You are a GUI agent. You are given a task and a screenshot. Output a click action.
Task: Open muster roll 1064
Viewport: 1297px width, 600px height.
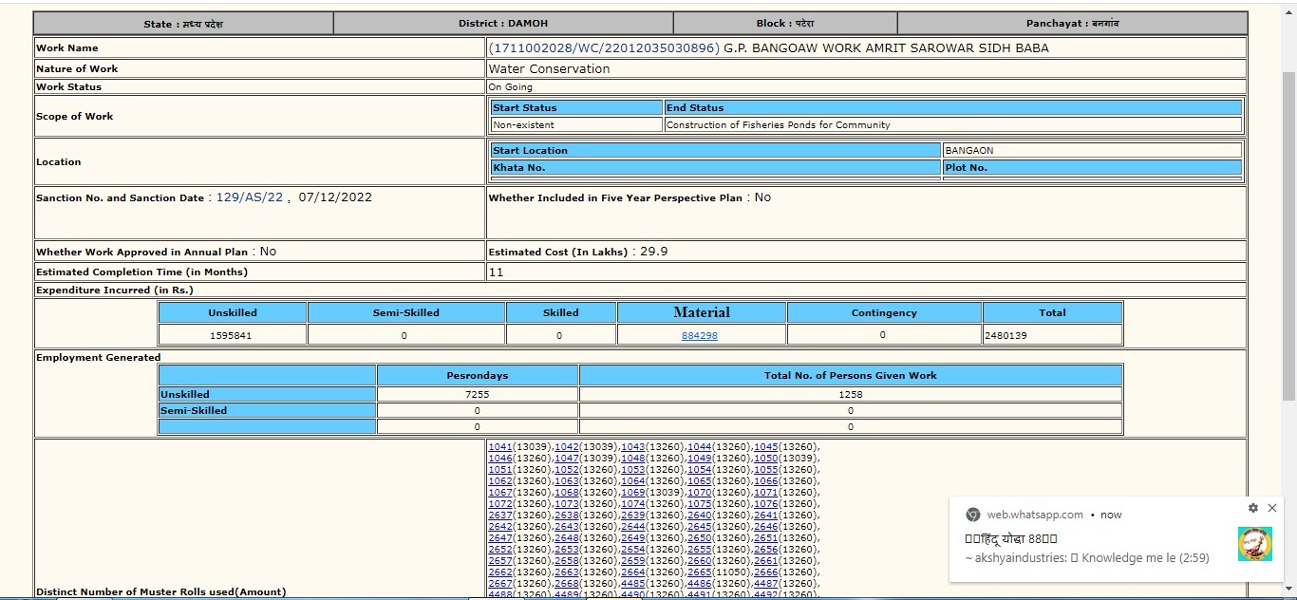[x=633, y=481]
